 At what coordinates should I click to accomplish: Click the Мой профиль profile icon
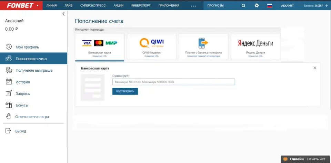pyautogui.click(x=9, y=47)
